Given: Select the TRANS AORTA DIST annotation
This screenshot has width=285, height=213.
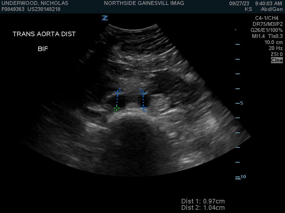Looking at the screenshot, I should (x=44, y=34).
